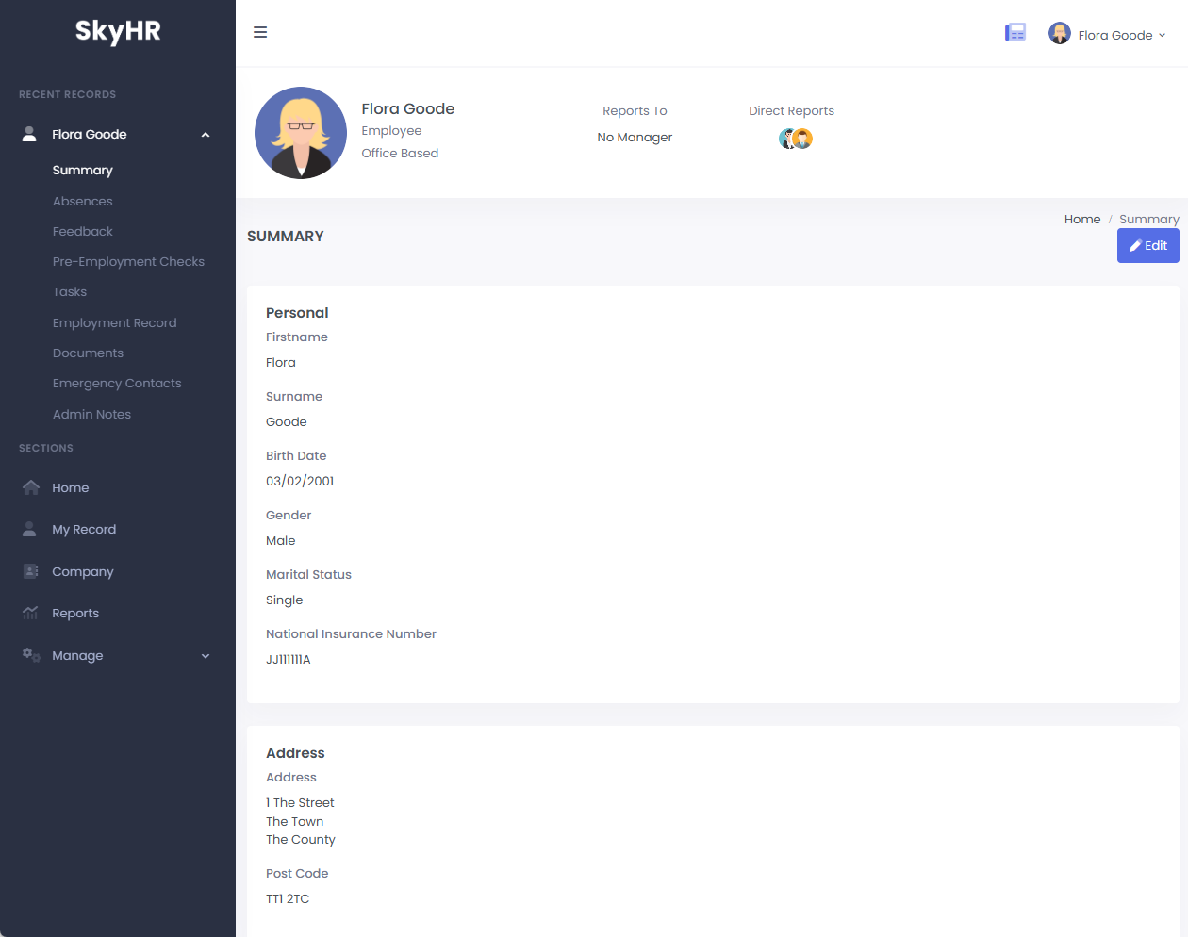Screen dimensions: 1188x937
Task: Expand the Manage section chevron
Action: click(206, 655)
